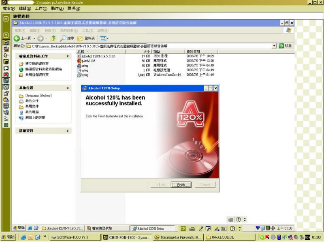Click the remote desktop's 開始 Start button
The width and height of the screenshot is (324, 243).
coord(19,228)
